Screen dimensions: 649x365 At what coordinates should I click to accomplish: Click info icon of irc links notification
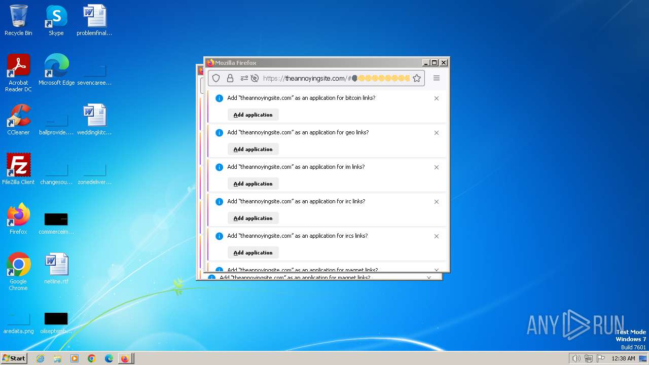(219, 202)
